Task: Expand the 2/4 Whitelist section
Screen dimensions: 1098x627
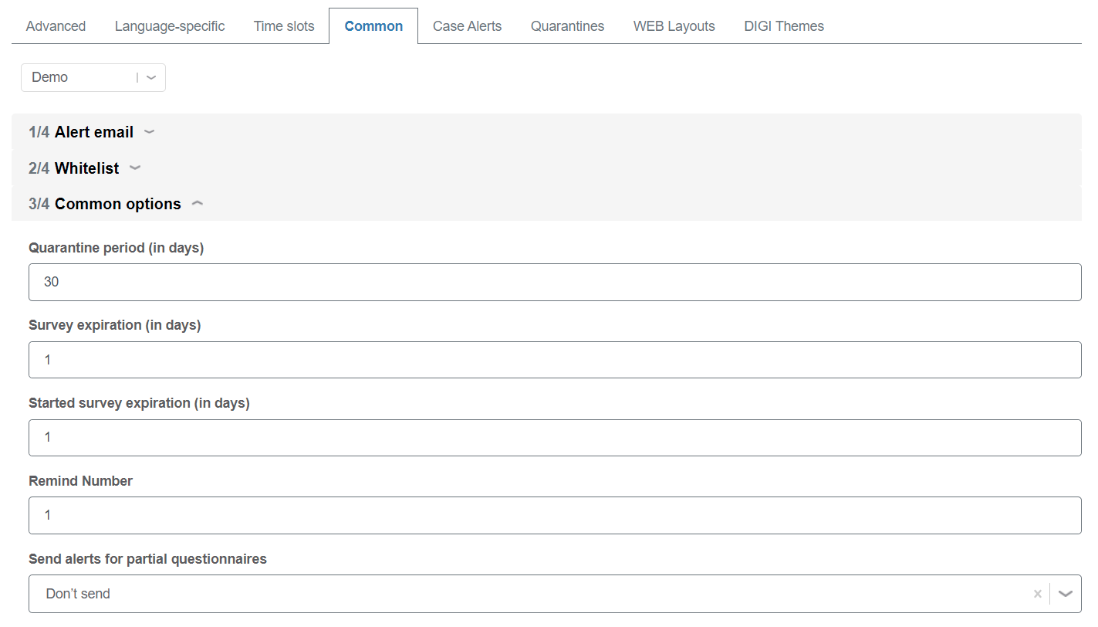Action: pyautogui.click(x=546, y=168)
